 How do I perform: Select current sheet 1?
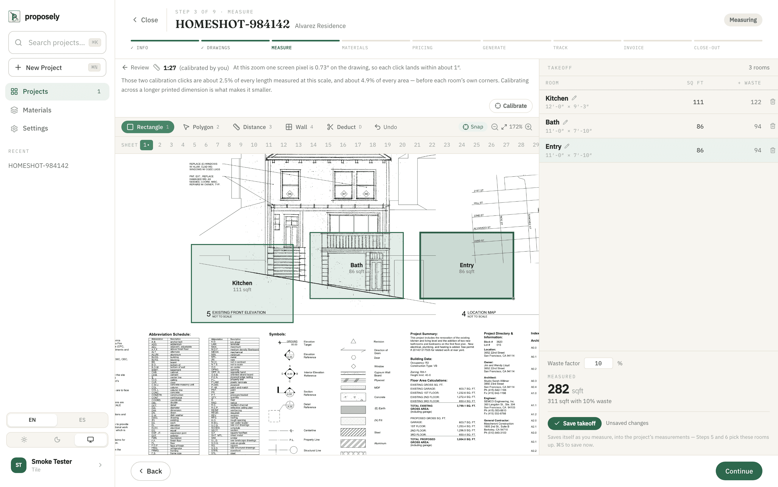146,145
